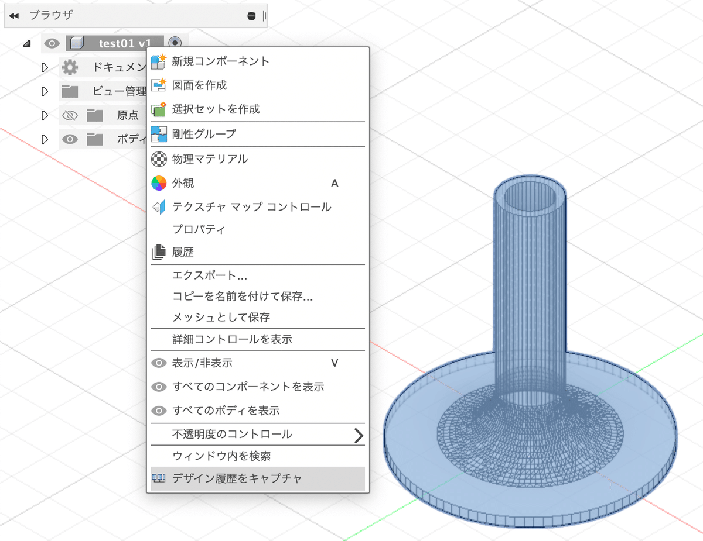Collapse the browser panel with double-arrow icon
Viewport: 703px width, 541px height.
tap(15, 16)
